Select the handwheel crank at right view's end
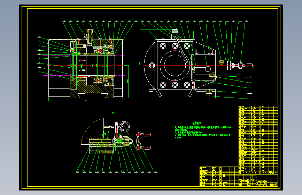The width and height of the screenshot is (302, 195). coord(243,66)
